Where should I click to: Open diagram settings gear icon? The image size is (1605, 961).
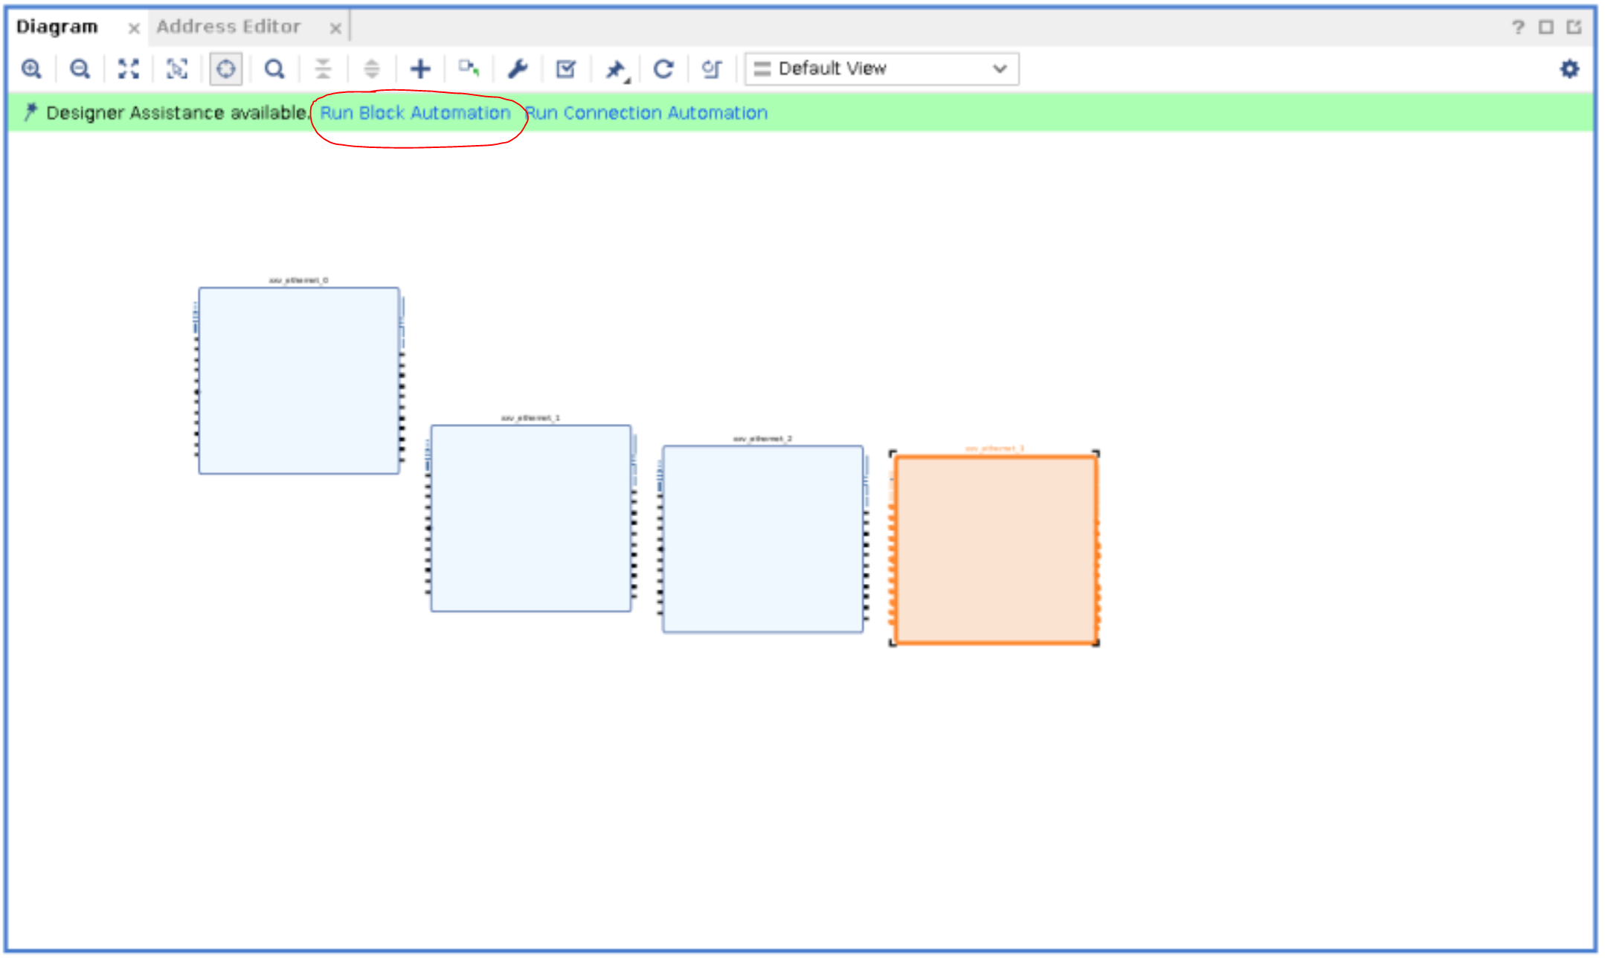(x=1569, y=69)
